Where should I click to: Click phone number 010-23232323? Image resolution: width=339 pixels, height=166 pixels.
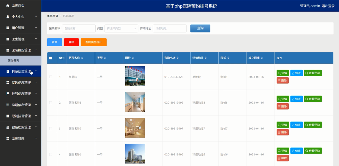coord(174,77)
